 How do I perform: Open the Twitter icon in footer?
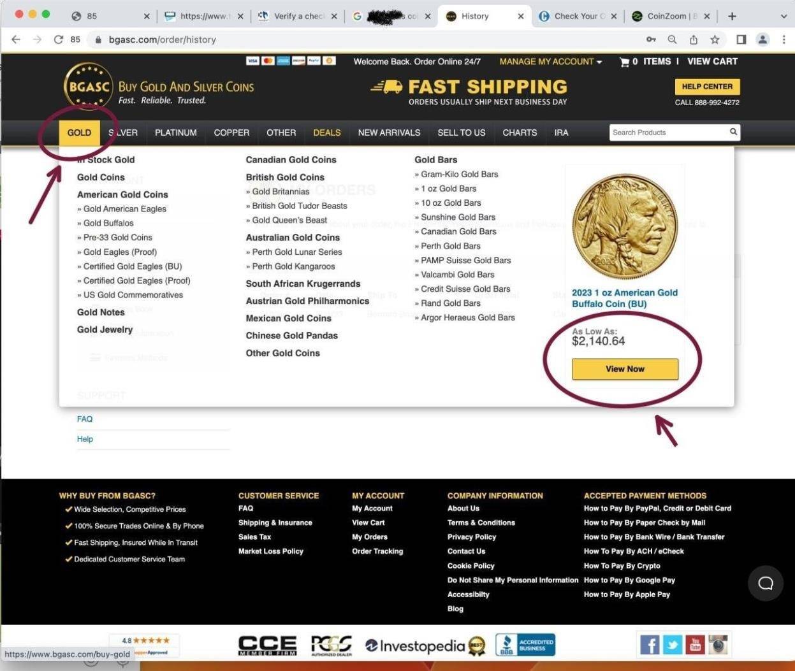pyautogui.click(x=672, y=645)
